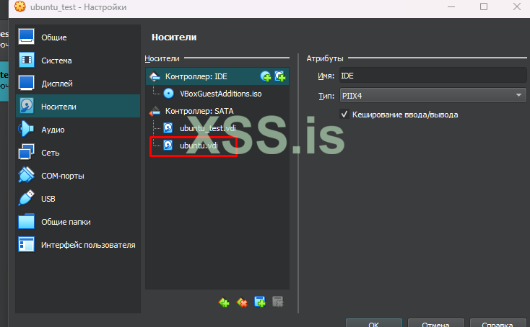
Task: Click the add attachment icon below tree
Action: point(260,302)
